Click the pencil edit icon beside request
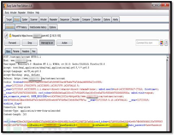 tap(6, 36)
